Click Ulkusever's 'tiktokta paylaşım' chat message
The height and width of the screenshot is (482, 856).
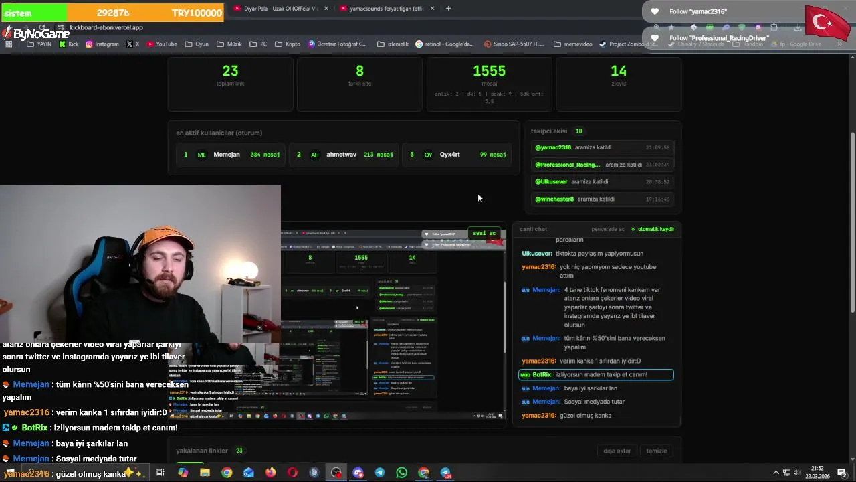582,254
